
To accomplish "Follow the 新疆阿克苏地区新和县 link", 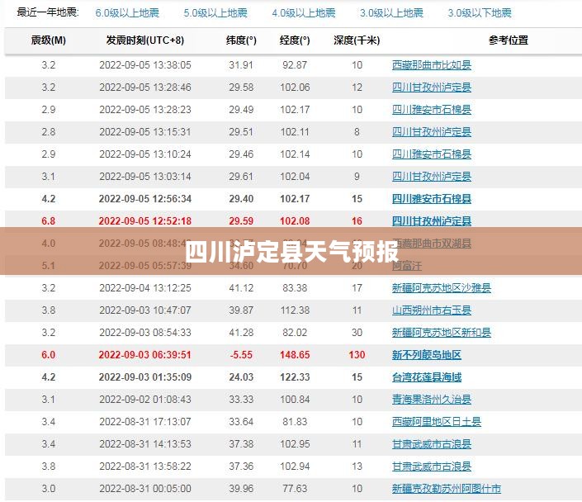I will [442, 333].
